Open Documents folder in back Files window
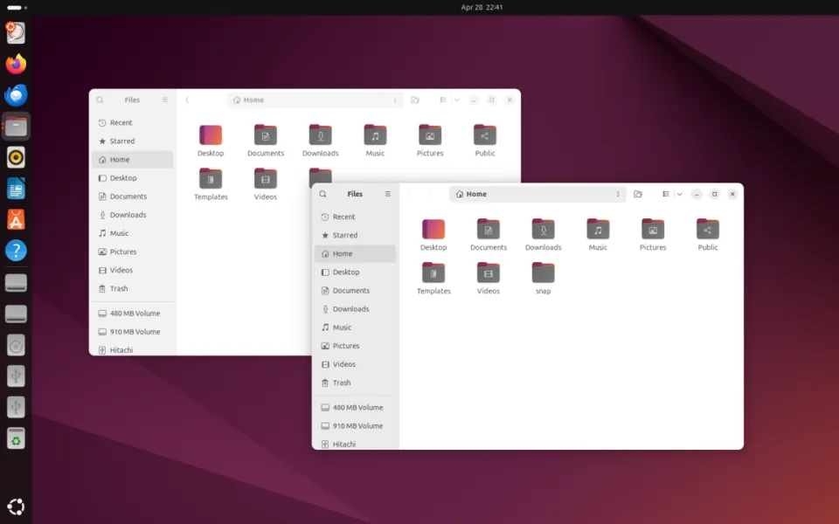Viewport: 839px width, 524px height. point(266,141)
